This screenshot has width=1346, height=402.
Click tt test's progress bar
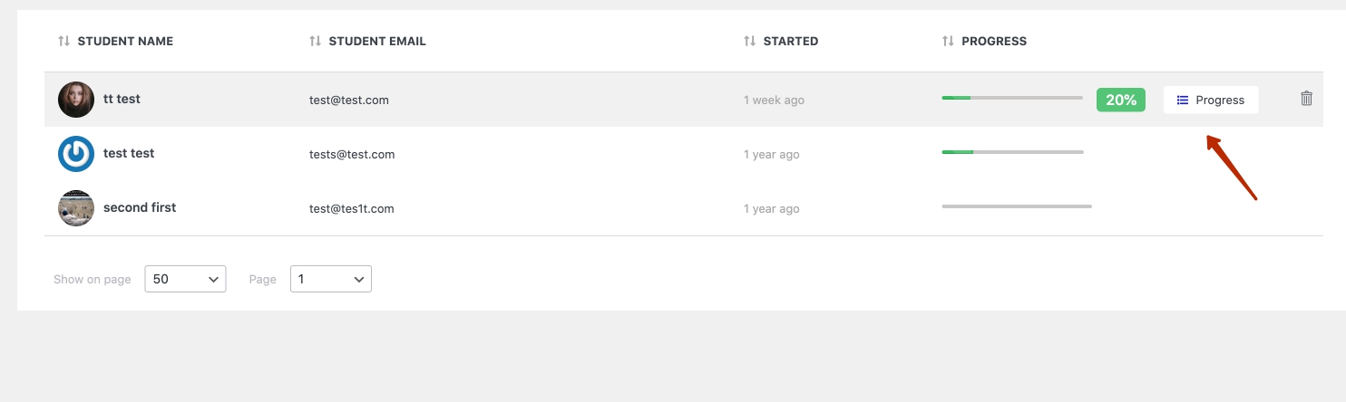tap(1012, 97)
